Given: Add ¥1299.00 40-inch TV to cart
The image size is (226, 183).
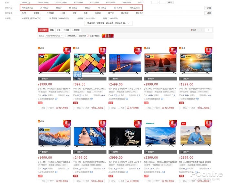Looking at the screenshot, I should tap(203, 108).
